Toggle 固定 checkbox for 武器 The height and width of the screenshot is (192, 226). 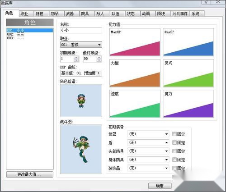pos(174,134)
